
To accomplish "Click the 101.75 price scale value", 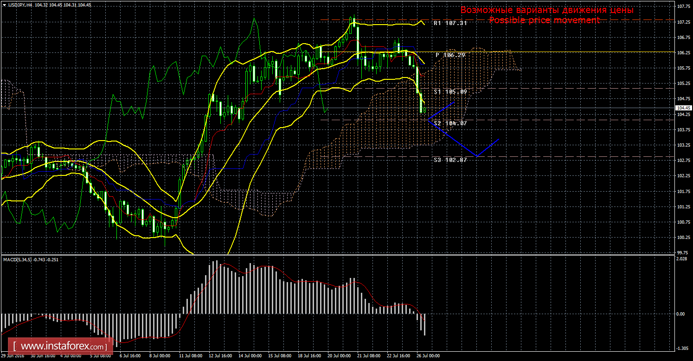I will click(x=683, y=191).
